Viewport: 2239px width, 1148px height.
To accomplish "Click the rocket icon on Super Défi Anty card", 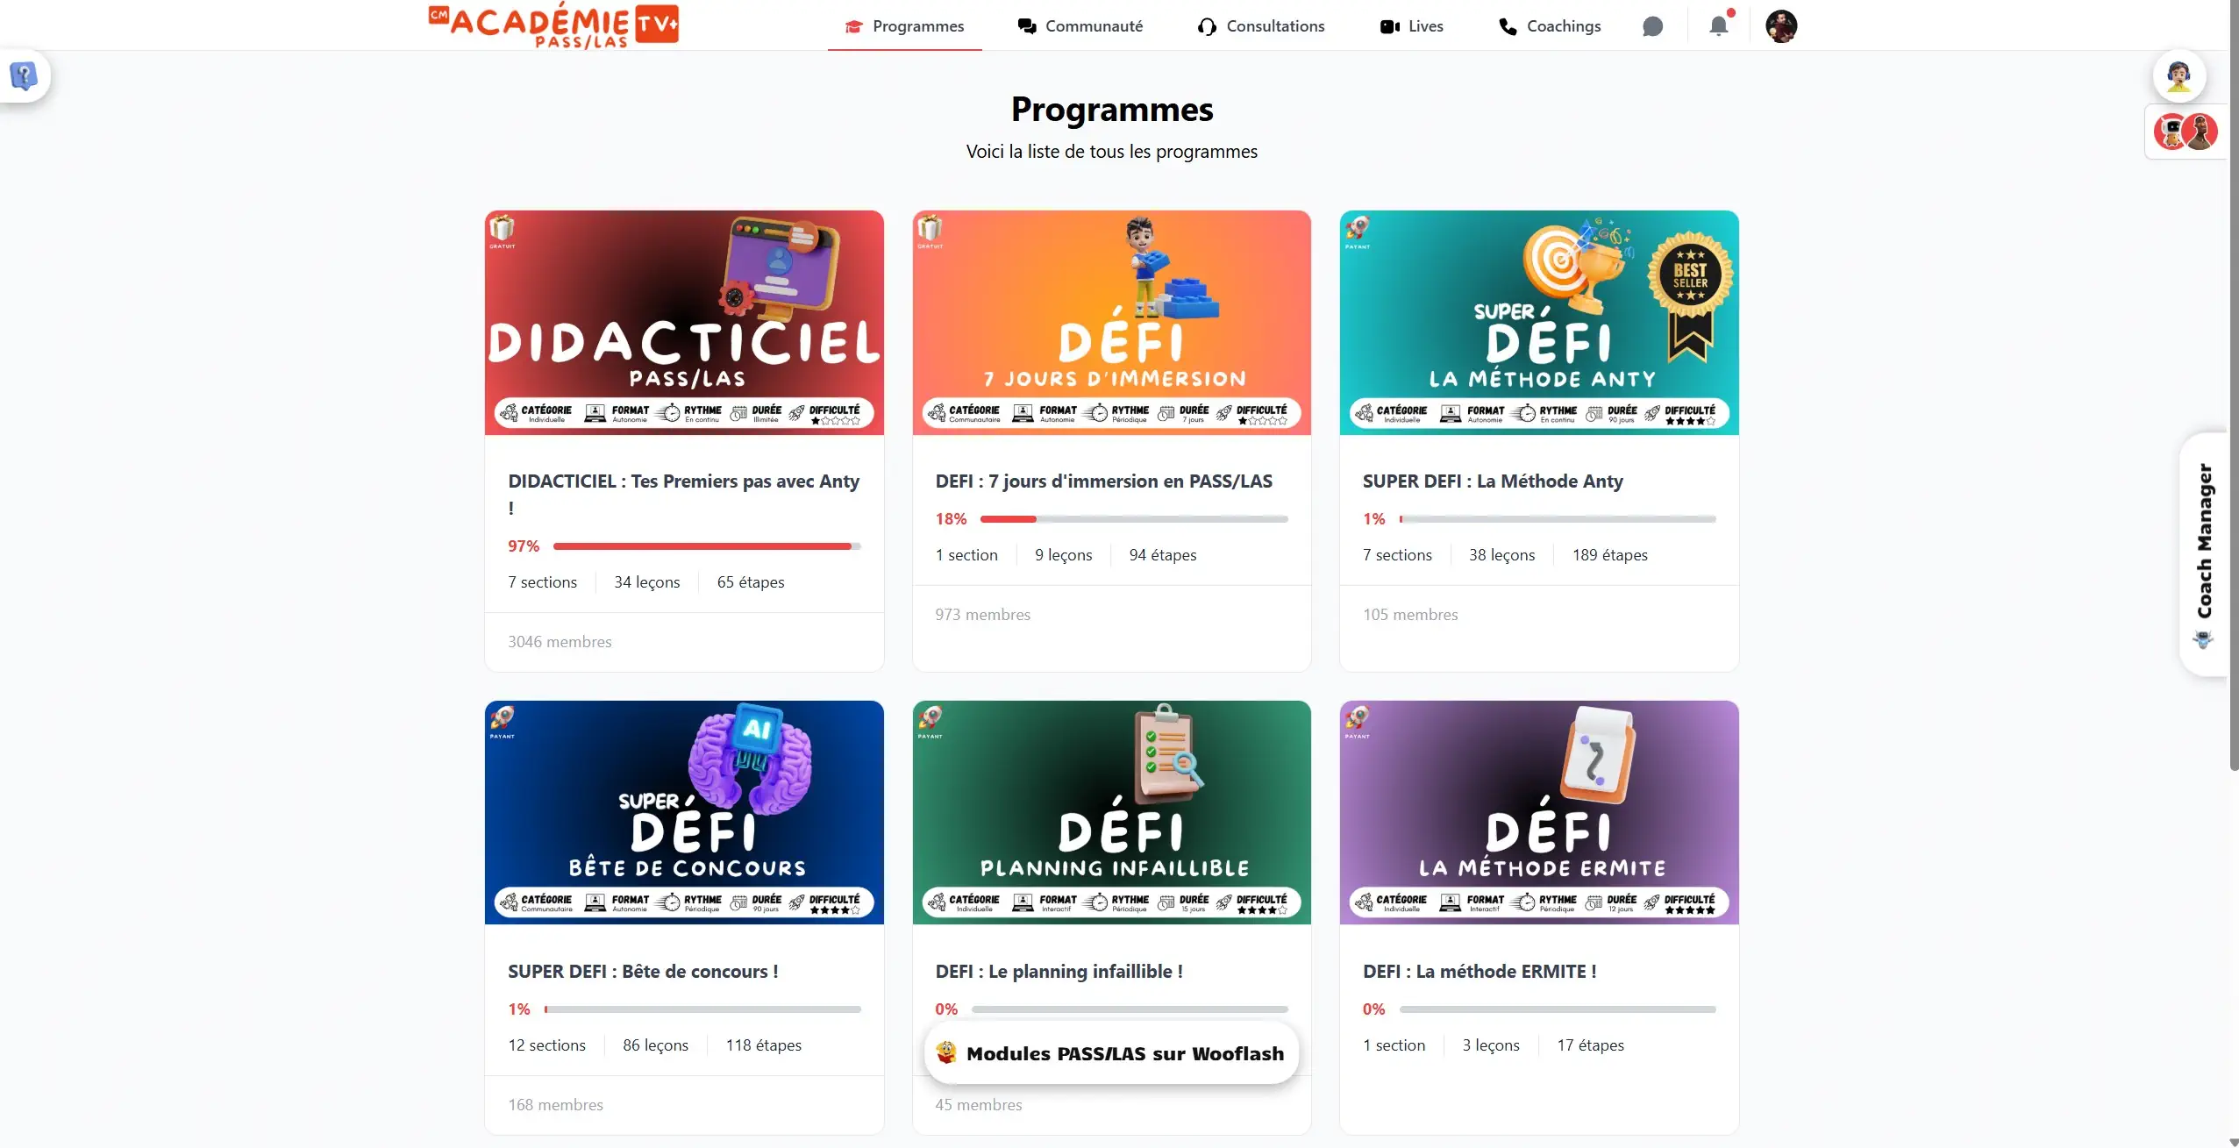I will point(1357,230).
